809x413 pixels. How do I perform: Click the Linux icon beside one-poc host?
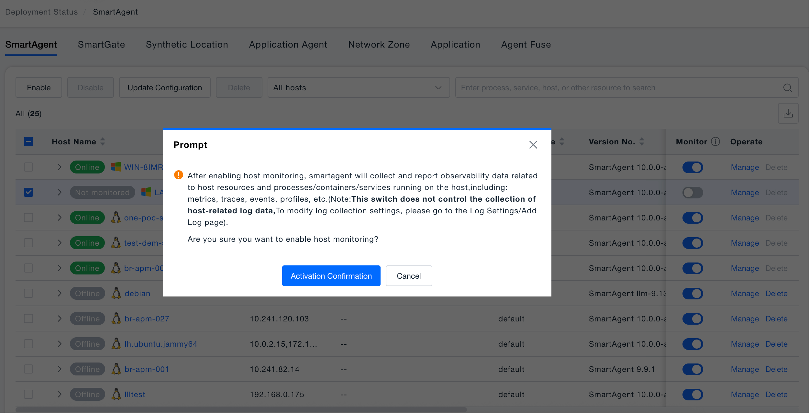pos(116,218)
